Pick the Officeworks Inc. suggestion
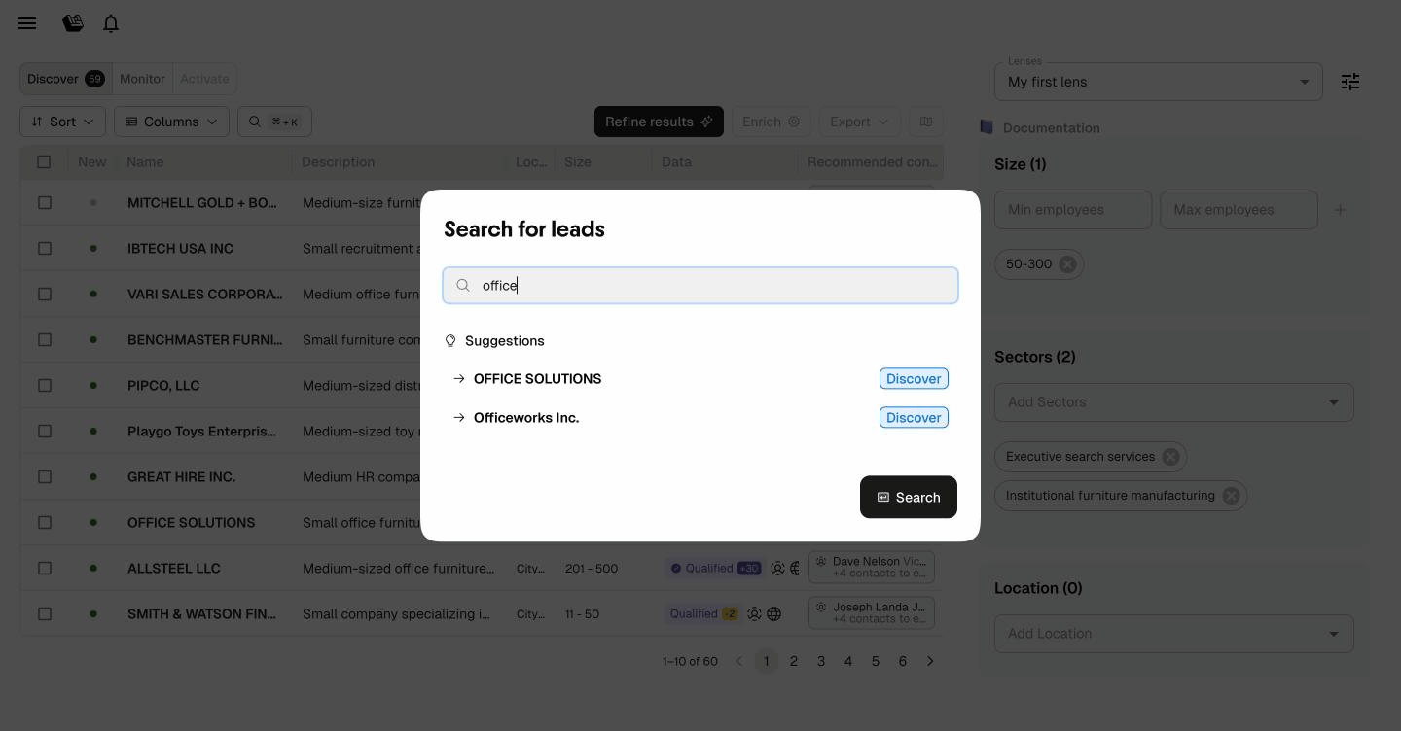This screenshot has width=1401, height=731. tap(526, 418)
